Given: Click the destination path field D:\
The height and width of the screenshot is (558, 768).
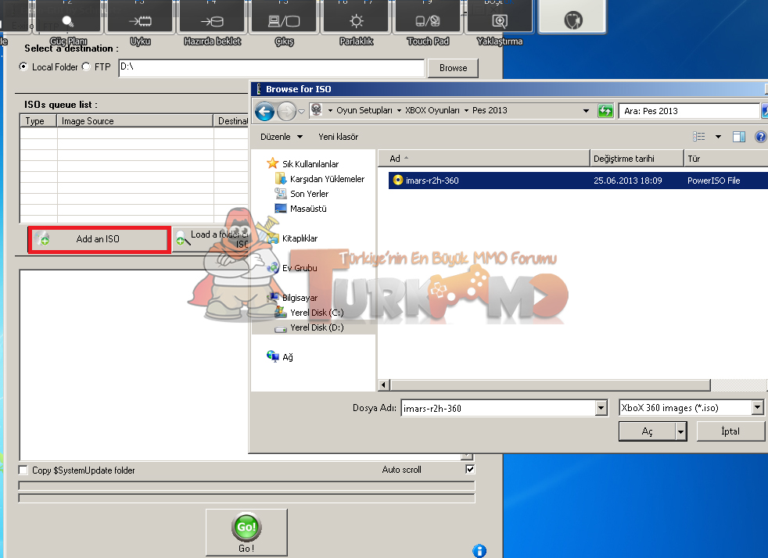Looking at the screenshot, I should [271, 68].
